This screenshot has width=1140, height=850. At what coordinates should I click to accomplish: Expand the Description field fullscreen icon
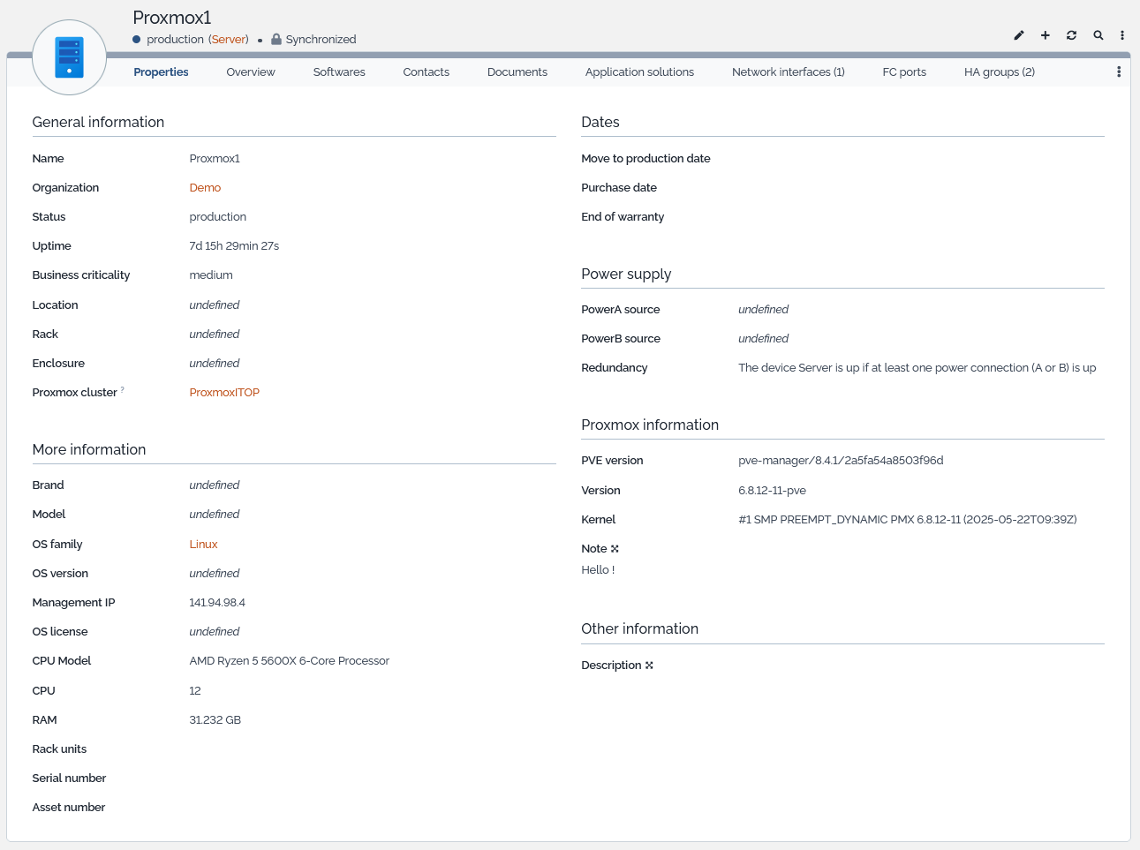[649, 666]
